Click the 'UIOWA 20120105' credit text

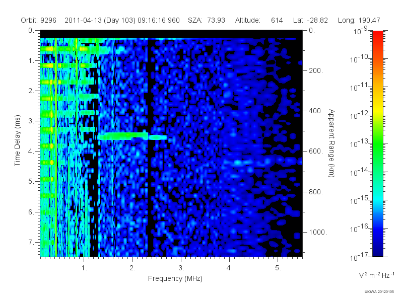[x=379, y=291]
